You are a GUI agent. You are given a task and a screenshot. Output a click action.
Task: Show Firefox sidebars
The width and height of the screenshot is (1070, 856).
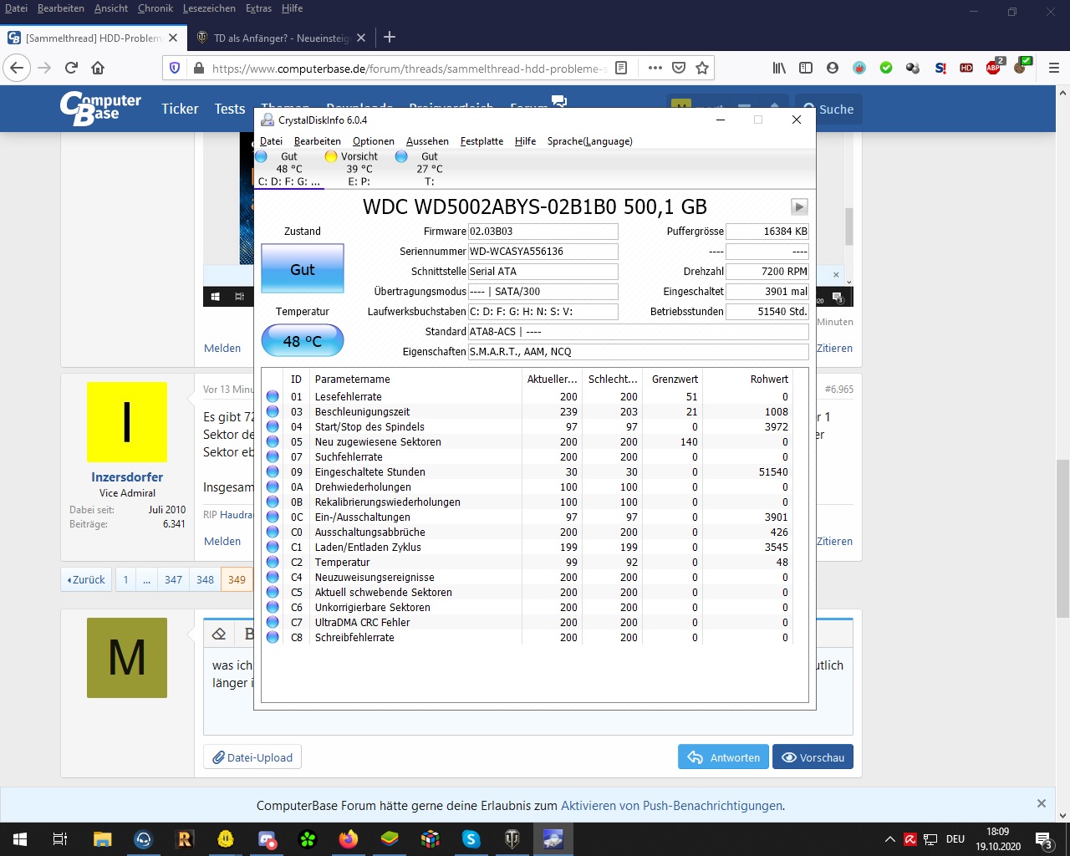(x=806, y=68)
